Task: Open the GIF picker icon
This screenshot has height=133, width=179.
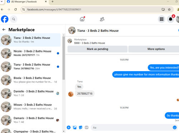Action: pos(87,128)
